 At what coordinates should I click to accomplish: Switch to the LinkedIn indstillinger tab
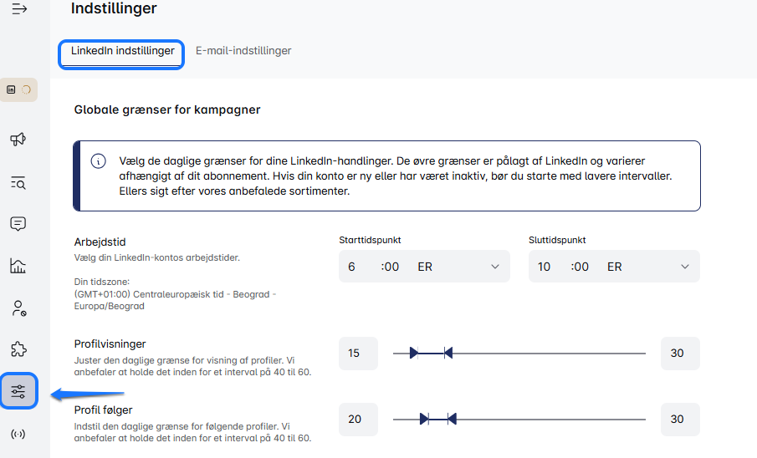tap(122, 51)
